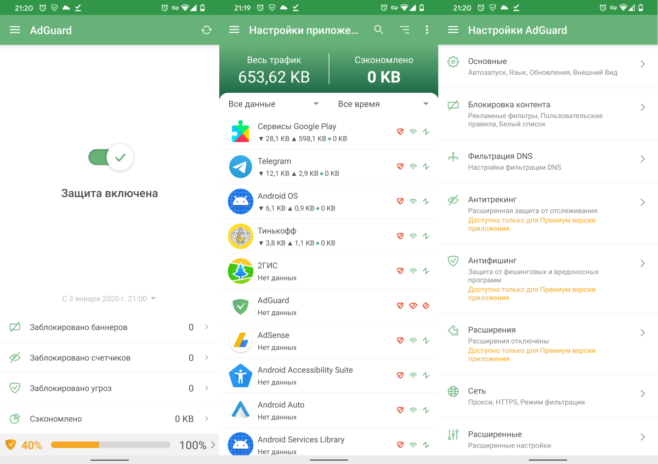Viewport: 658px width, 464px height.
Task: Tap the crossed-eye Антитрекинг icon
Action: 453,200
